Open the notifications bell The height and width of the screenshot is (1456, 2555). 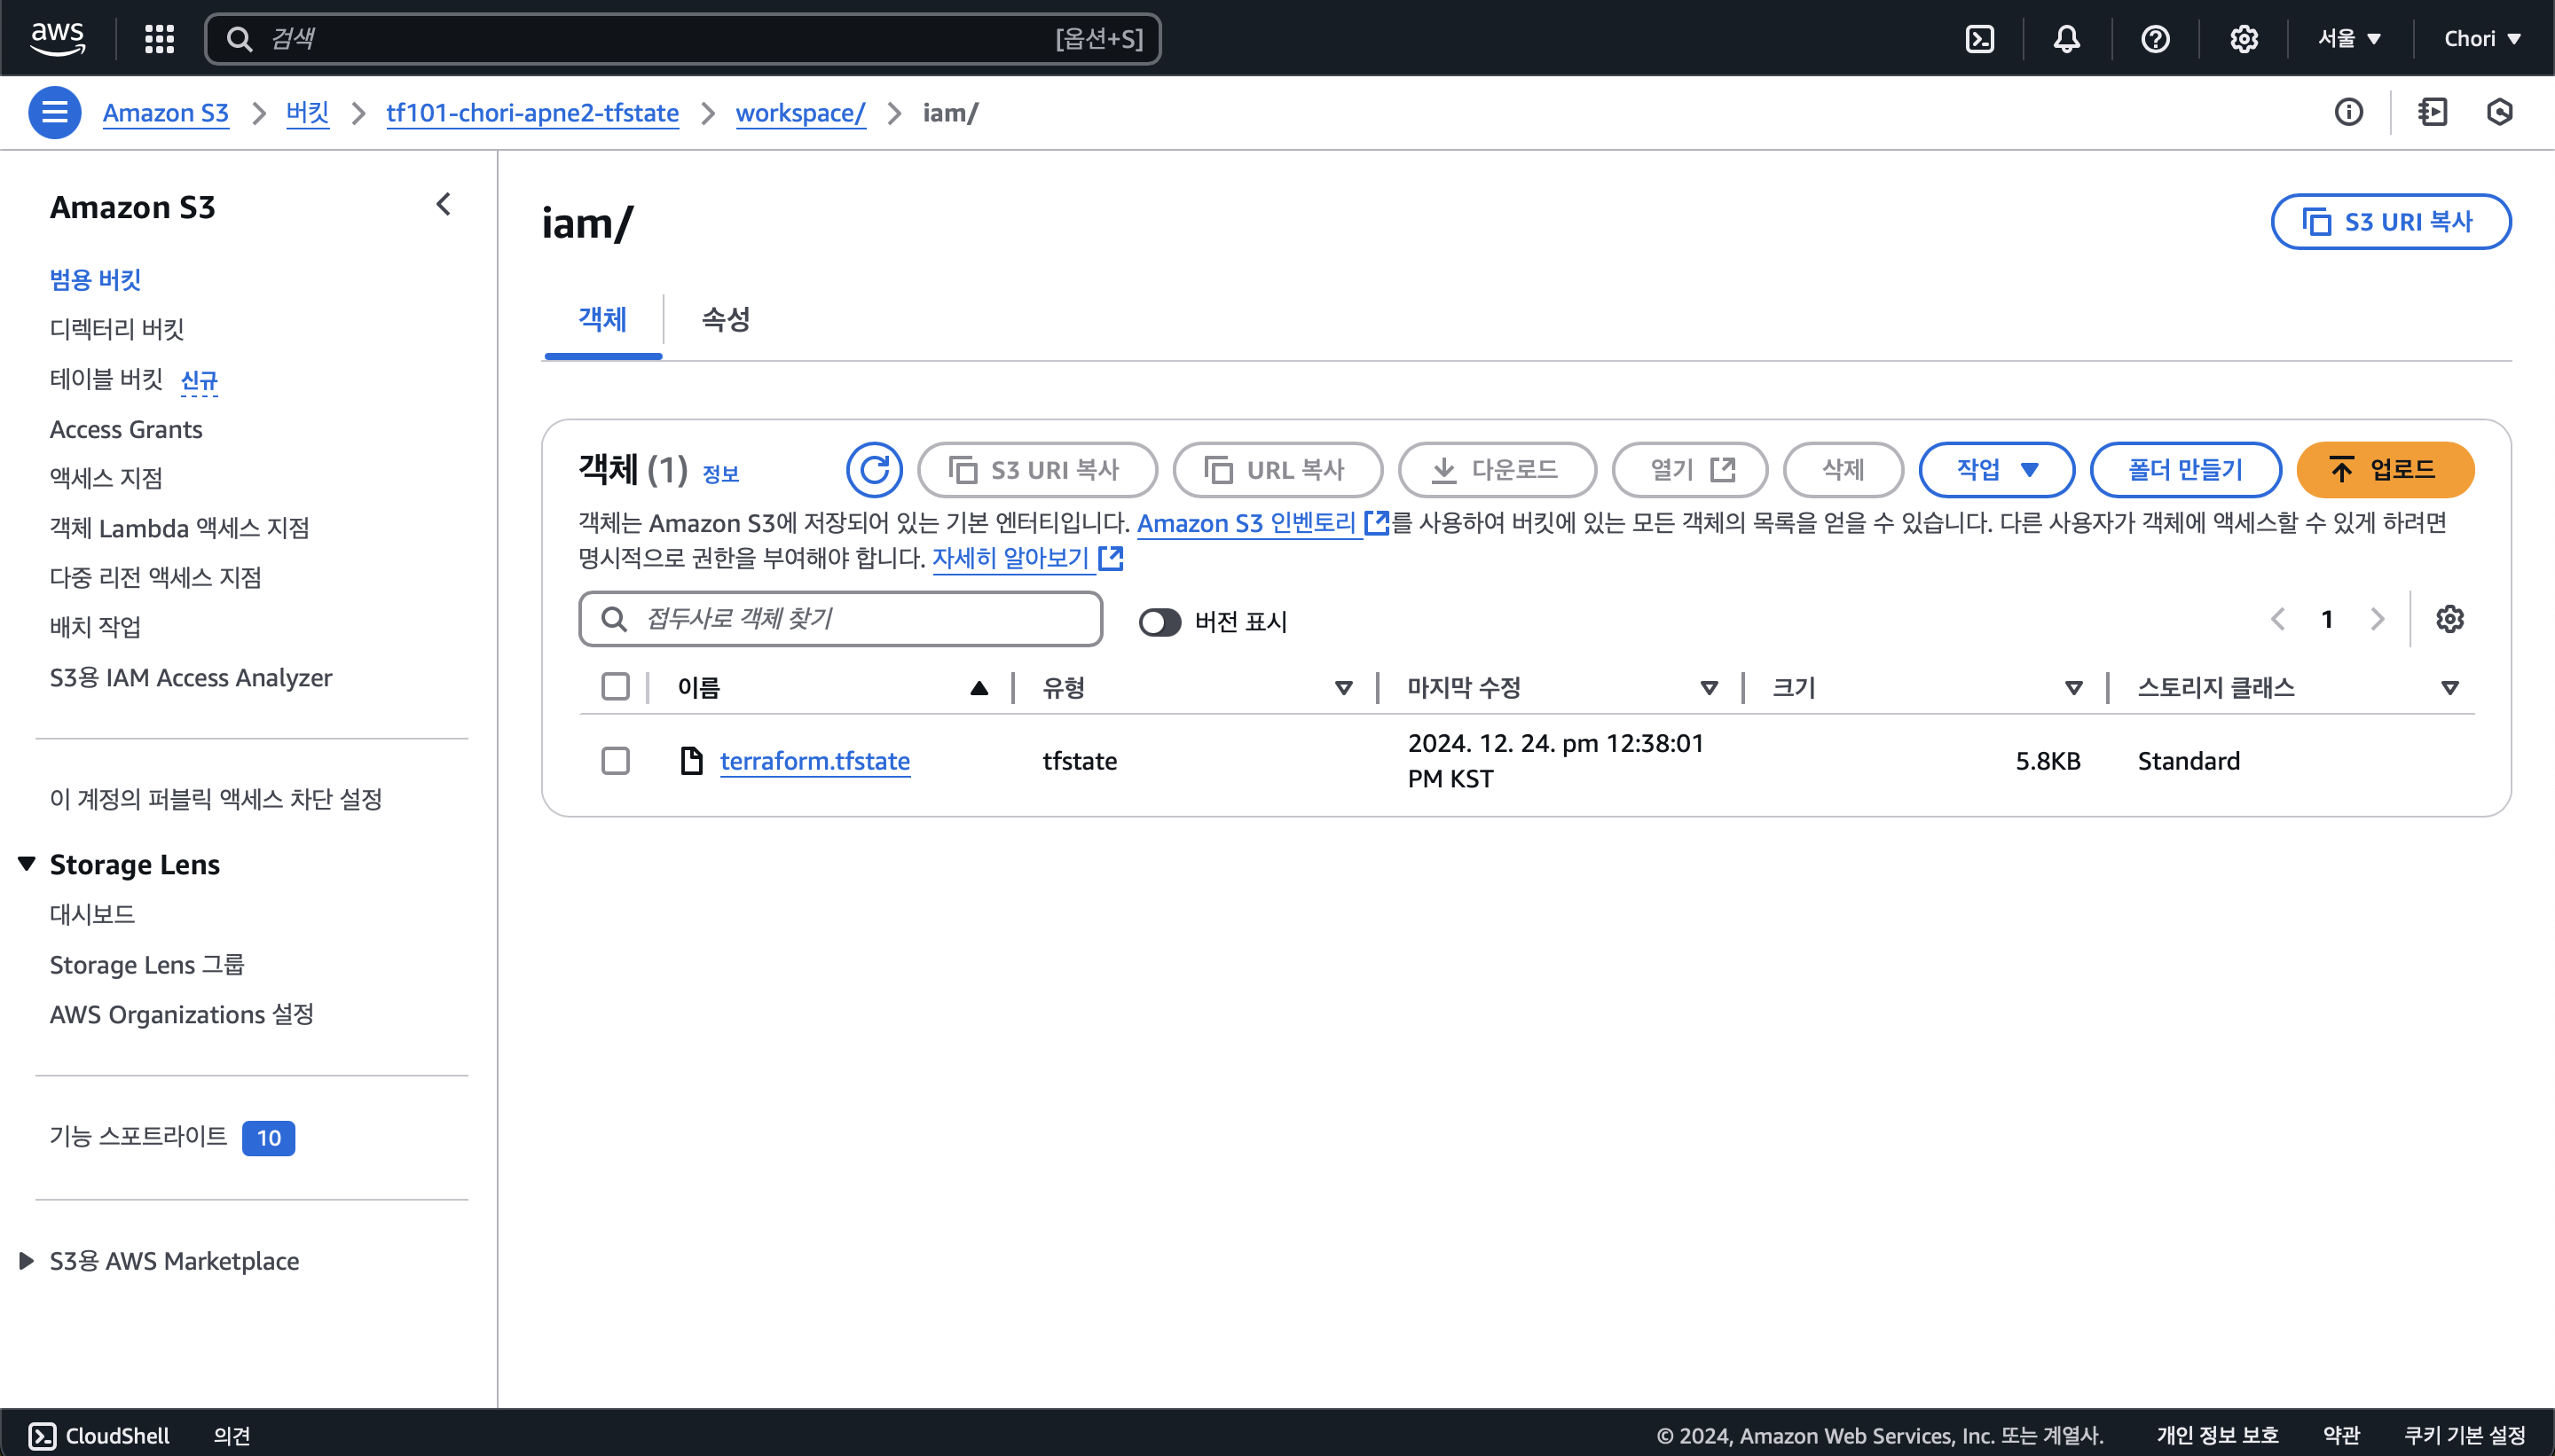click(x=2067, y=39)
